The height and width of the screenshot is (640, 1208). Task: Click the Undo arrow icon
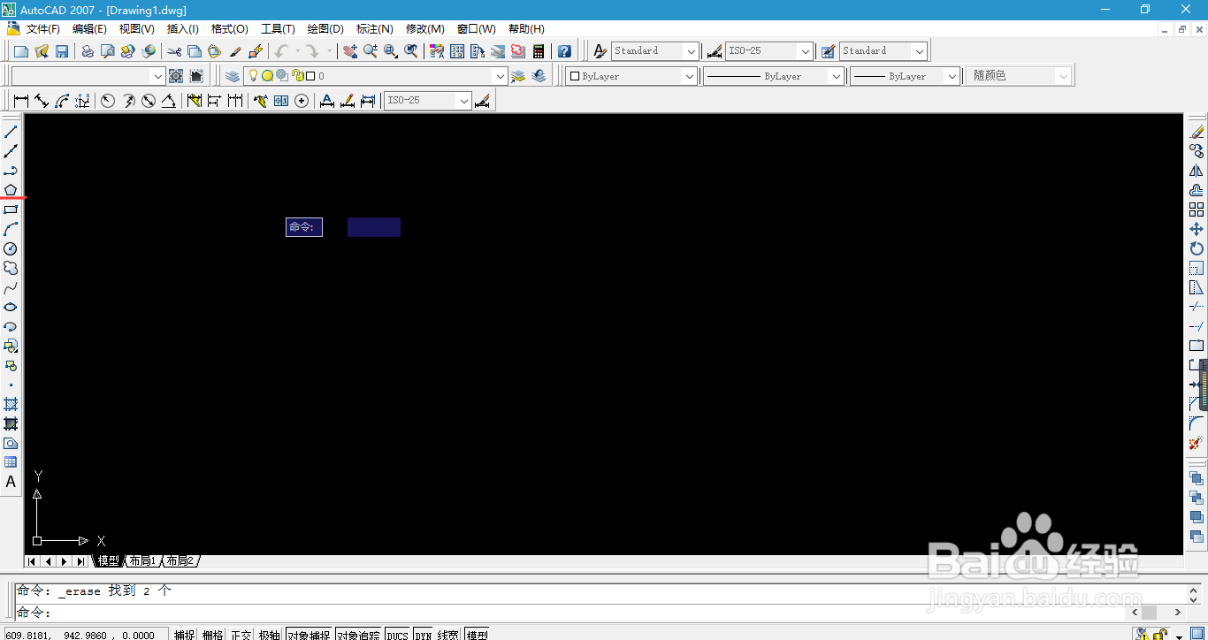pyautogui.click(x=281, y=51)
